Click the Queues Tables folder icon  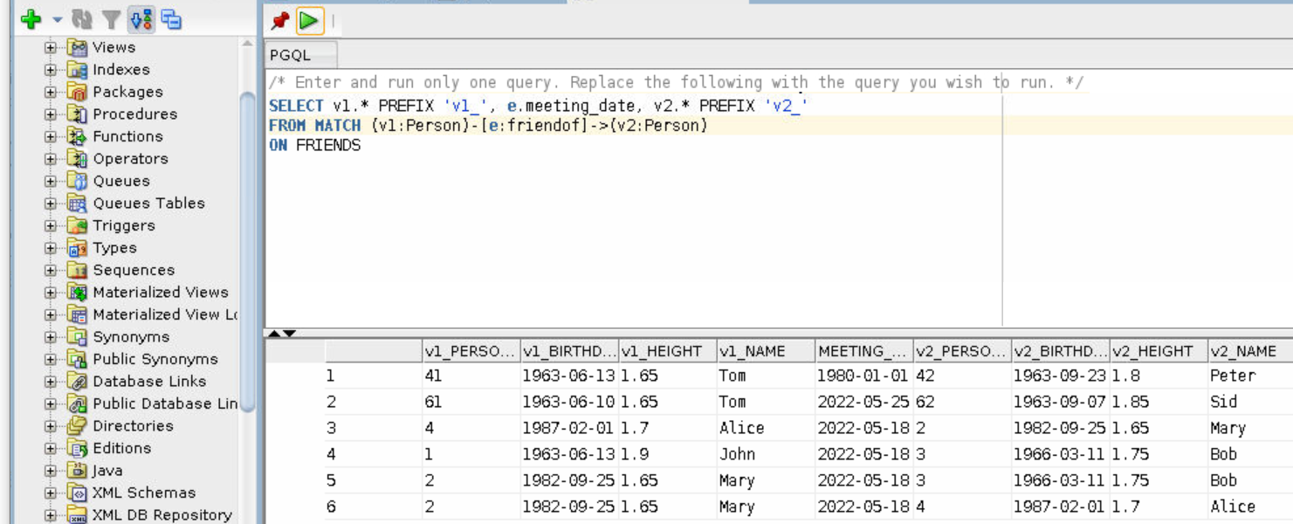pos(78,203)
